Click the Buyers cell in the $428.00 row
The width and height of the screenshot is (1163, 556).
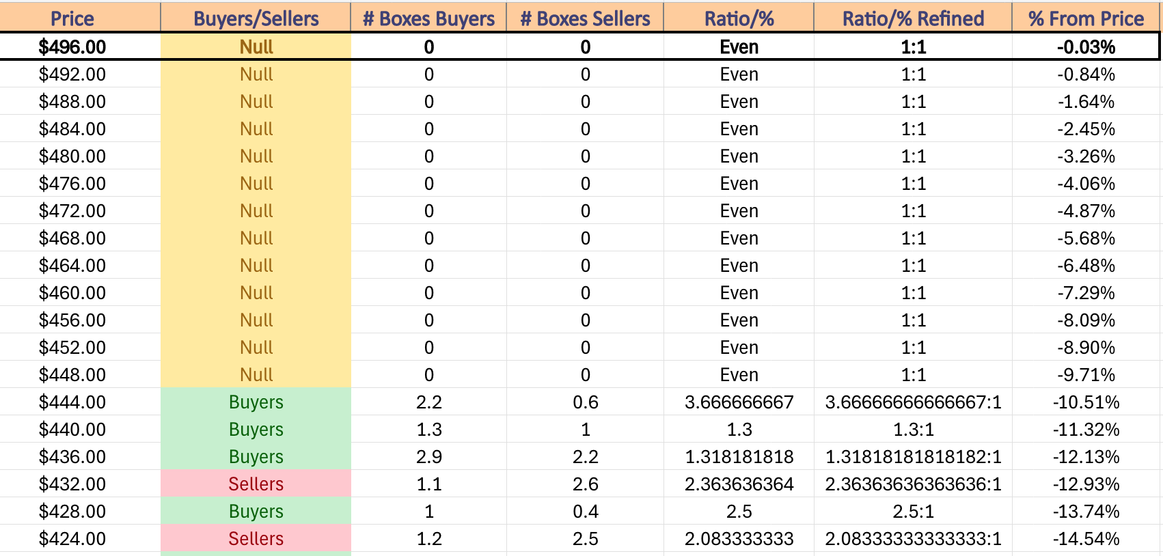pos(256,512)
